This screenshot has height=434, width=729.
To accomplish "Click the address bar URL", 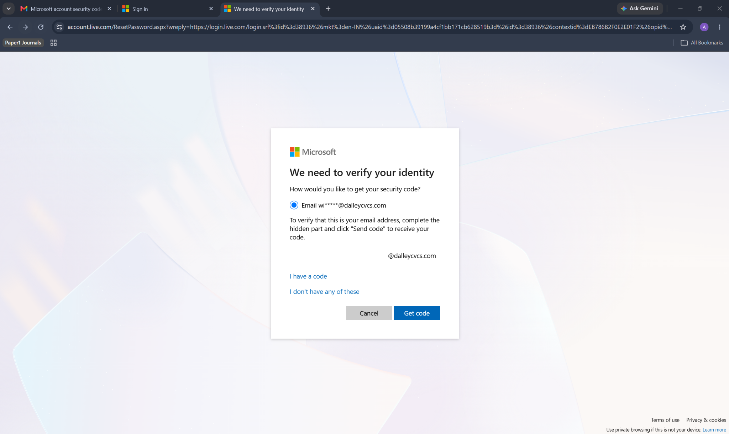I will tap(369, 27).
